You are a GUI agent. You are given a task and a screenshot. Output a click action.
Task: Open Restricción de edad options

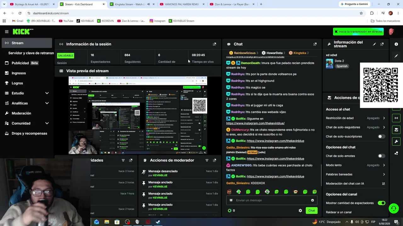[355, 118]
